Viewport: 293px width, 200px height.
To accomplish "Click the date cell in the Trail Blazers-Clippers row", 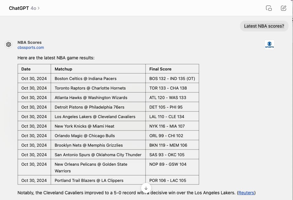I will (34, 180).
